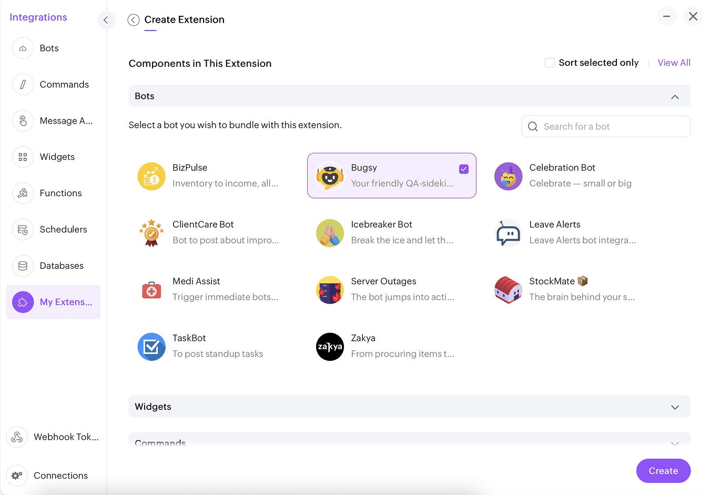Enable the Sort selected only checkbox
Image resolution: width=710 pixels, height=495 pixels.
coord(550,63)
